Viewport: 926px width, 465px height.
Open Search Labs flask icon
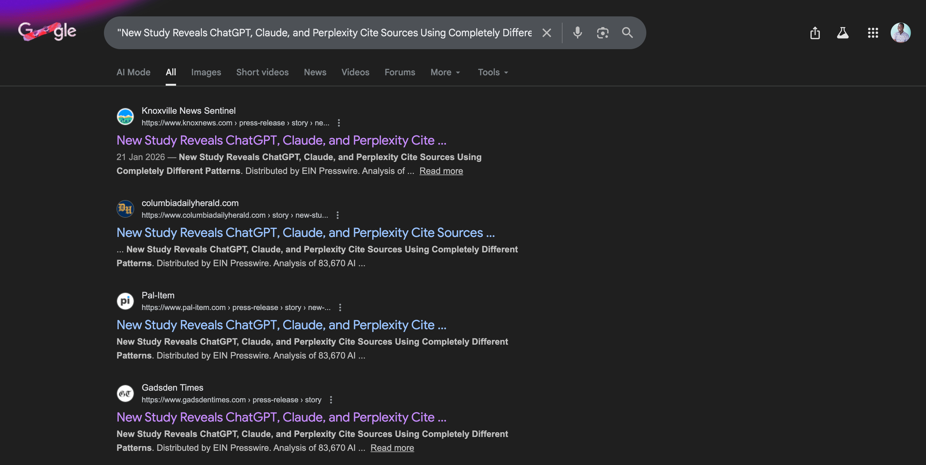(842, 33)
